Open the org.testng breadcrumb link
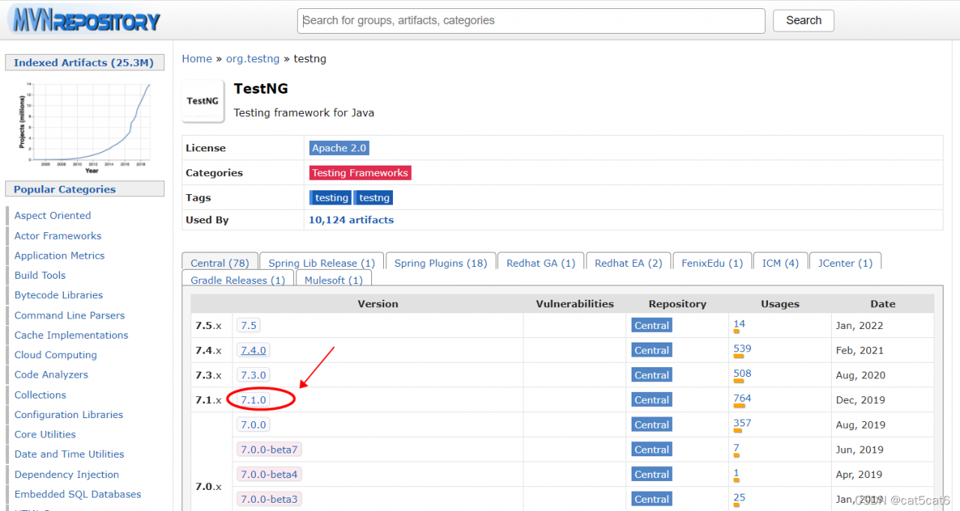Image resolution: width=960 pixels, height=511 pixels. pos(253,58)
